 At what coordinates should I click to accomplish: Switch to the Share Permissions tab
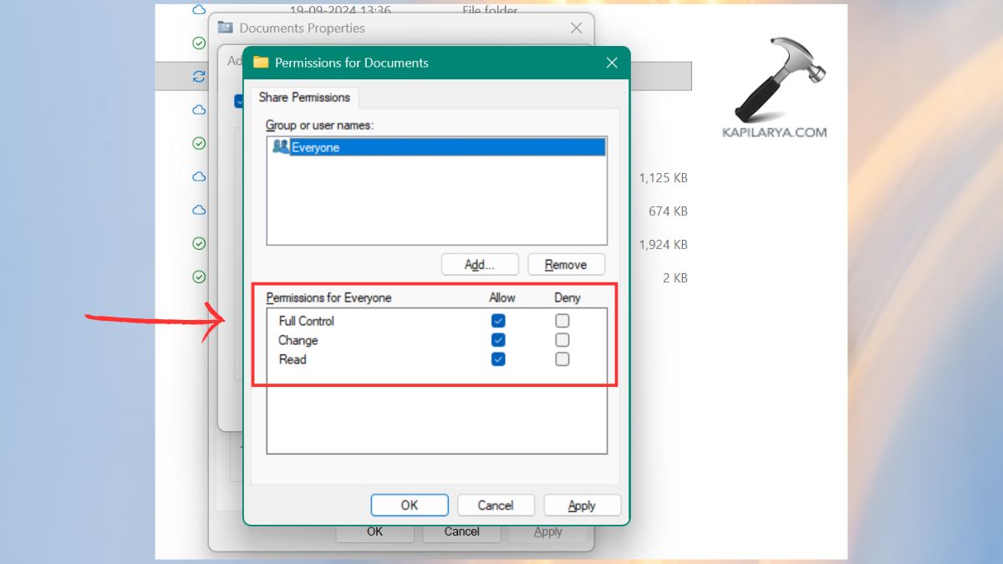click(x=304, y=98)
